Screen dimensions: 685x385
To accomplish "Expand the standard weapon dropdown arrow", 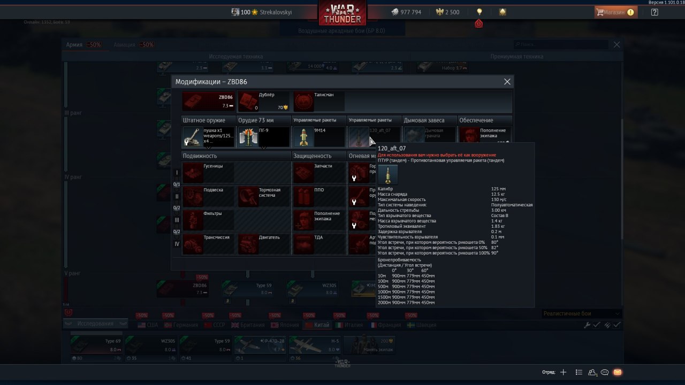I will point(208,147).
